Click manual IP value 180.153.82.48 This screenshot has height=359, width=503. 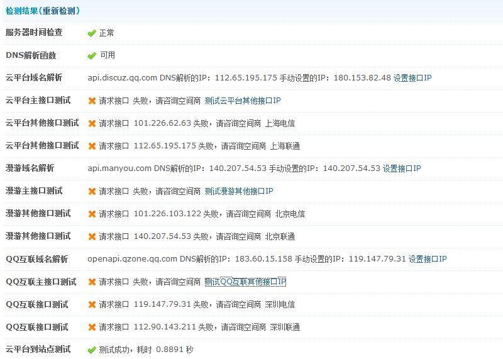pos(362,78)
